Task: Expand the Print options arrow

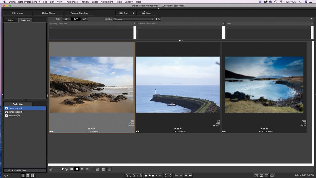Action: [133, 13]
